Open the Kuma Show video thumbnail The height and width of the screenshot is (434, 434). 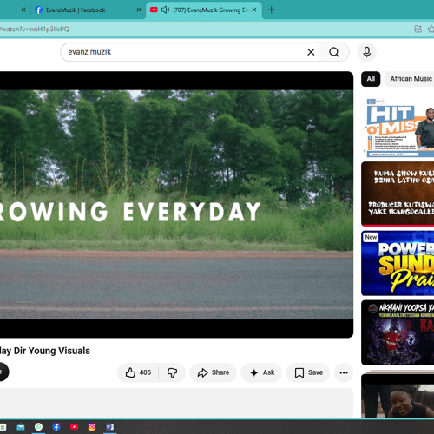[398, 194]
